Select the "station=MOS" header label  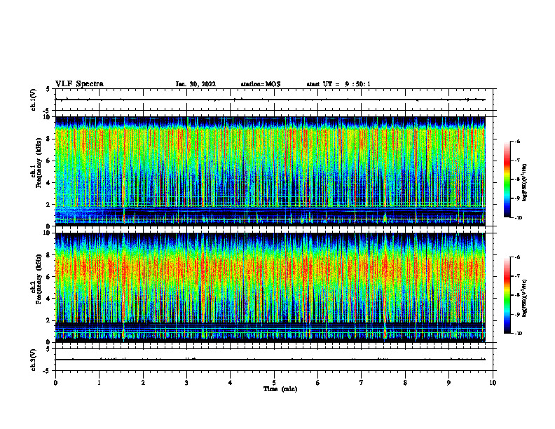pos(261,84)
